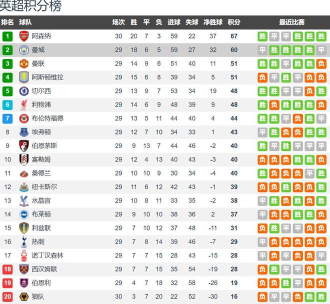This screenshot has width=330, height=304.
Task: Open the 布伦特福德 team link
Action: pyautogui.click(x=47, y=118)
